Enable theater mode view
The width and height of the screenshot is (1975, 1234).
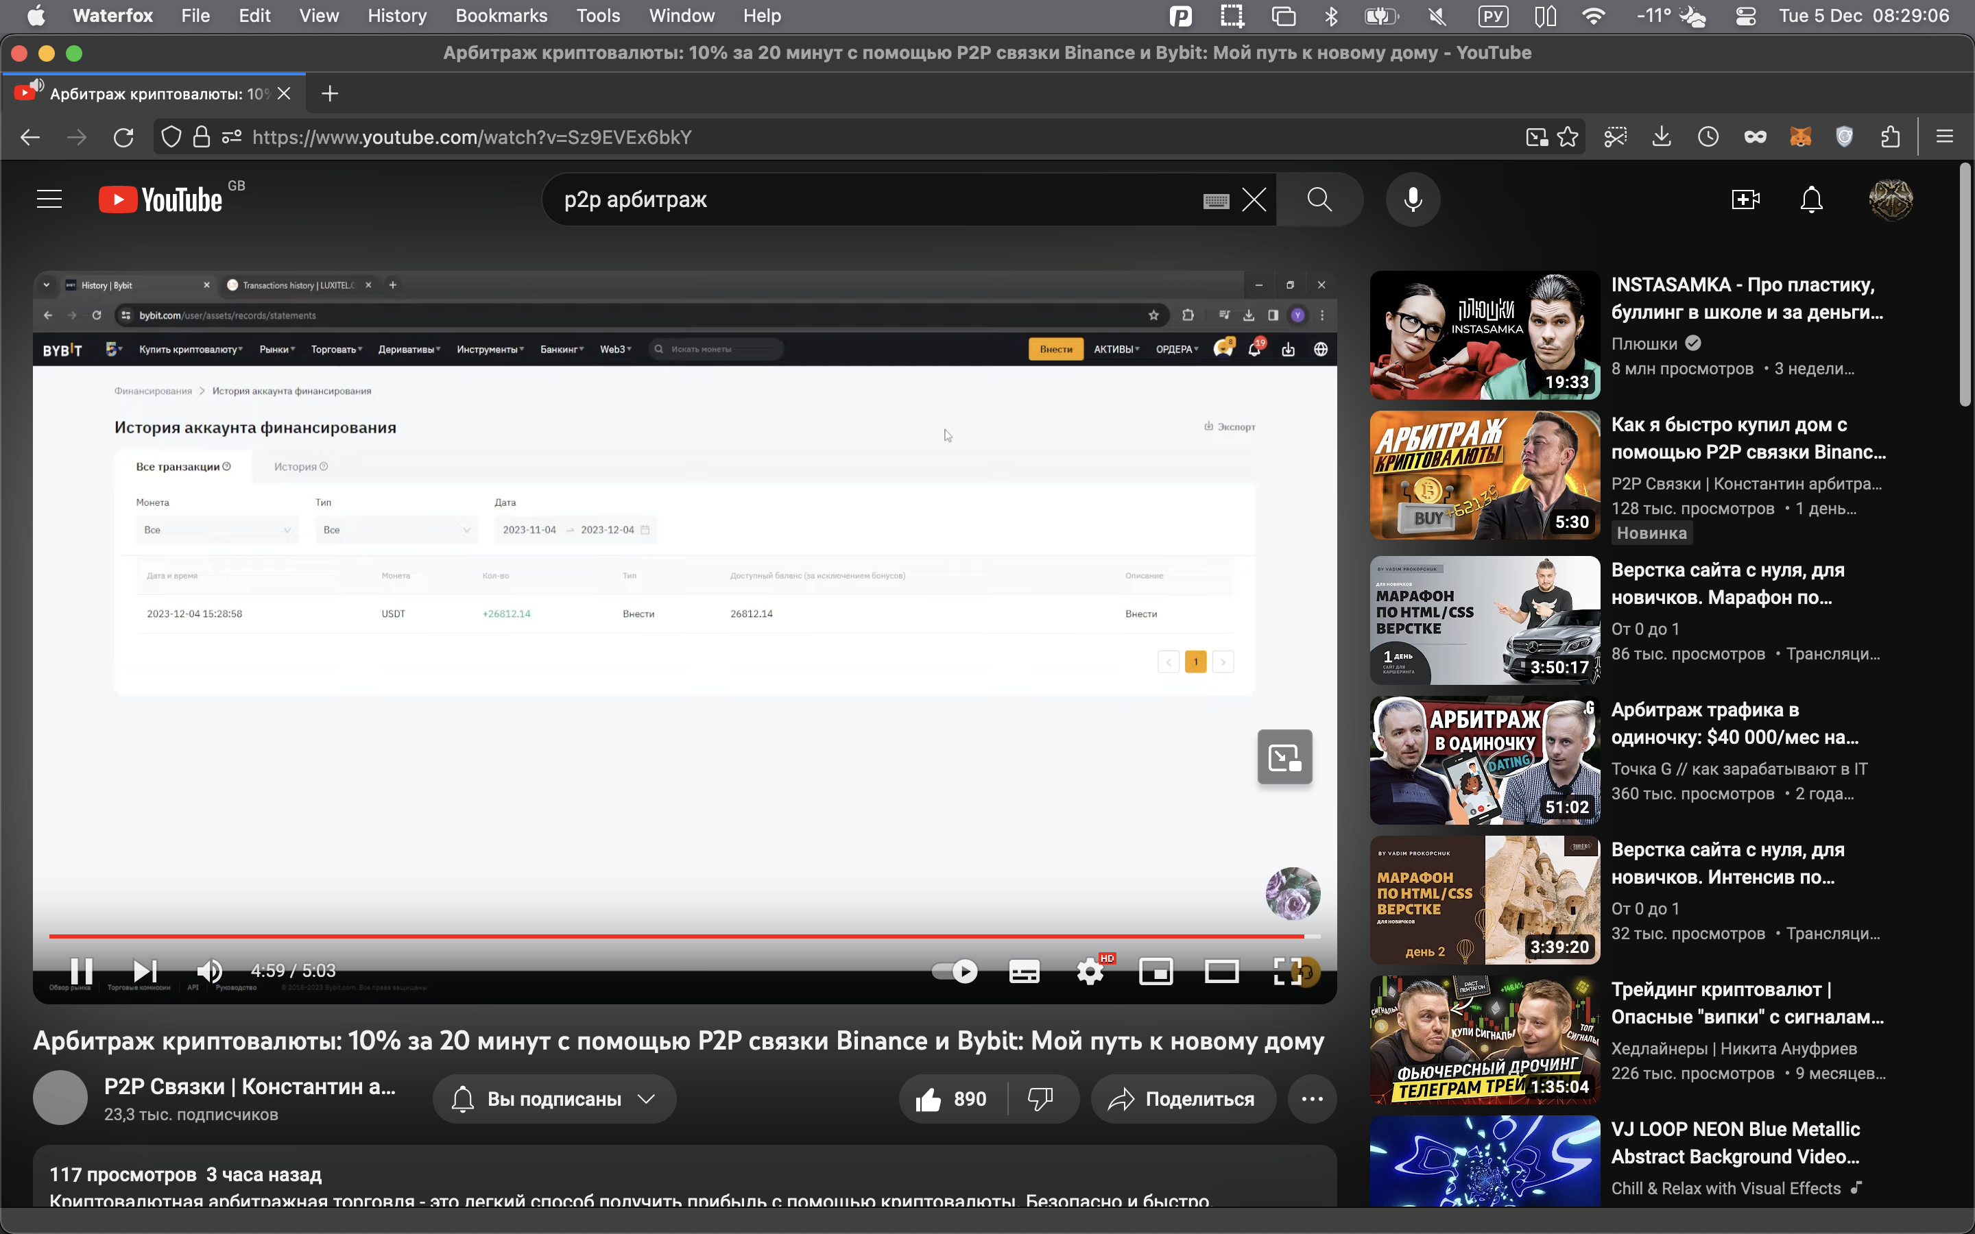[1221, 971]
